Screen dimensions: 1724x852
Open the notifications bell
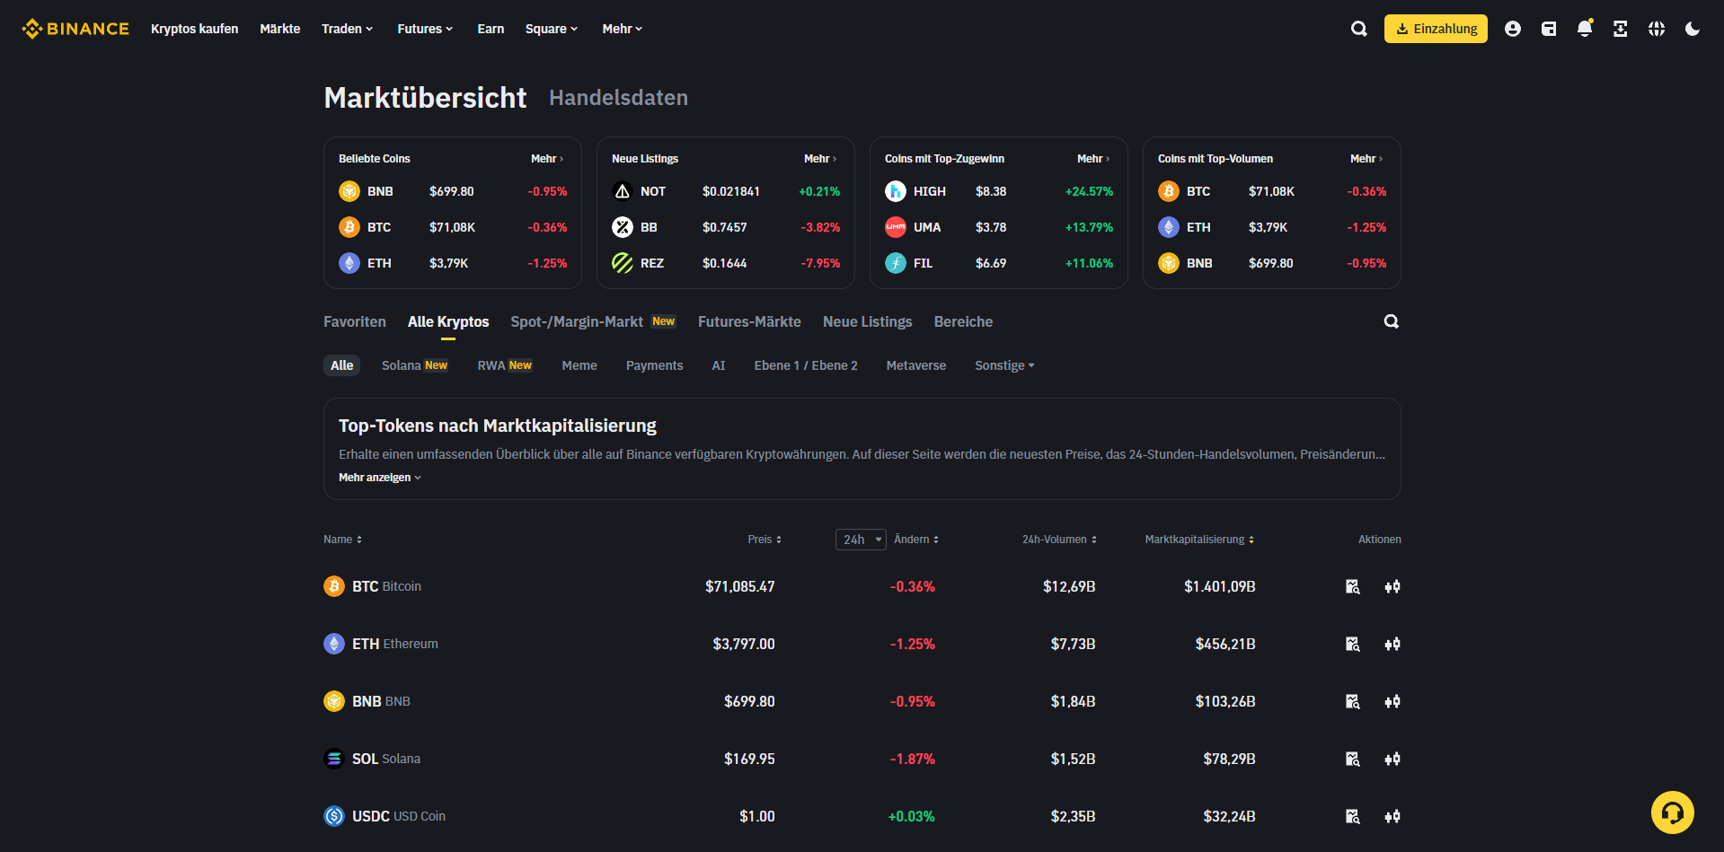[x=1585, y=29]
